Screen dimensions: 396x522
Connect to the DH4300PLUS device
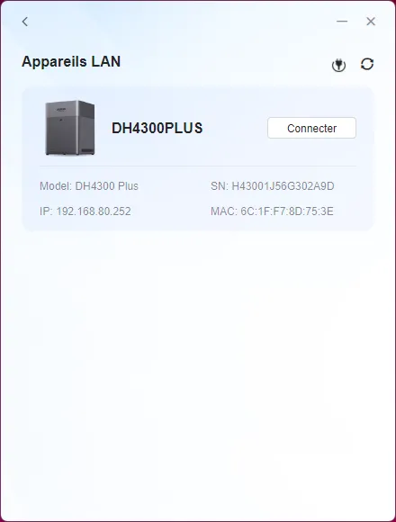tap(311, 128)
